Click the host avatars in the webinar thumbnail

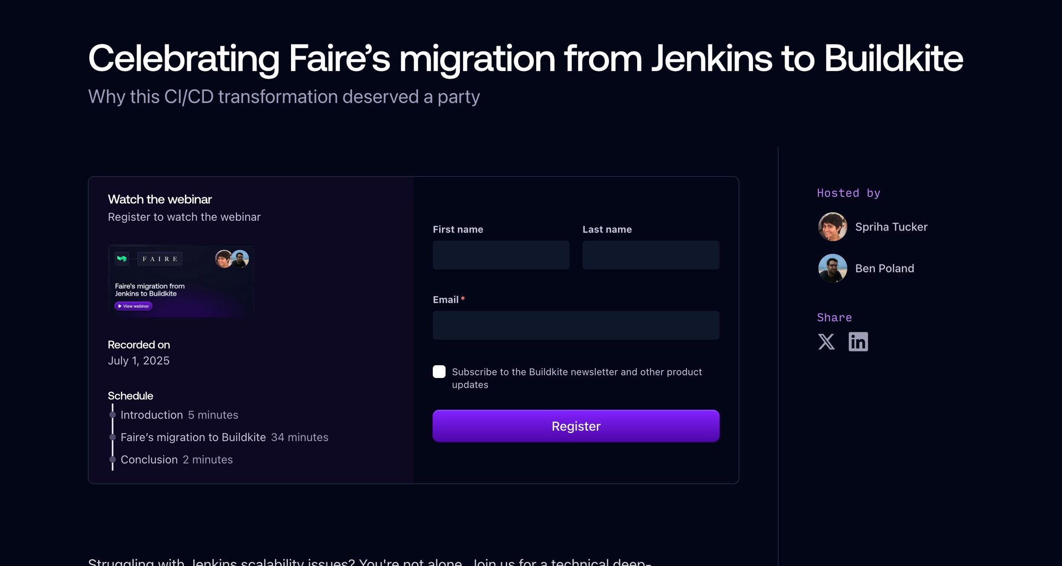tap(232, 259)
